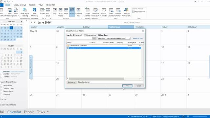The width and height of the screenshot is (210, 118).
Task: Switch to Work Week view
Action: point(60,12)
